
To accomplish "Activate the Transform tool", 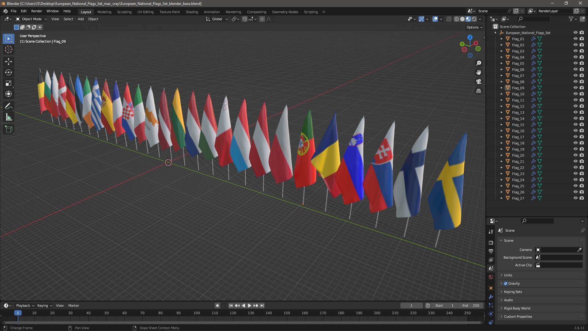I will pos(9,94).
